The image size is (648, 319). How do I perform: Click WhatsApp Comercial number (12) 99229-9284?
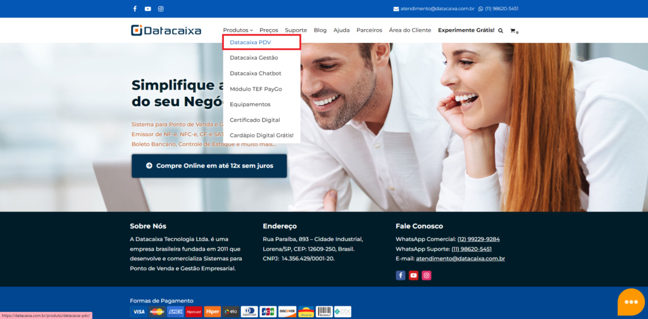[x=478, y=239]
